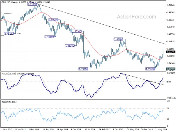The width and height of the screenshot is (176, 132).
Task: Click the 2 Feb 2014 date label
Action: coord(34,129)
